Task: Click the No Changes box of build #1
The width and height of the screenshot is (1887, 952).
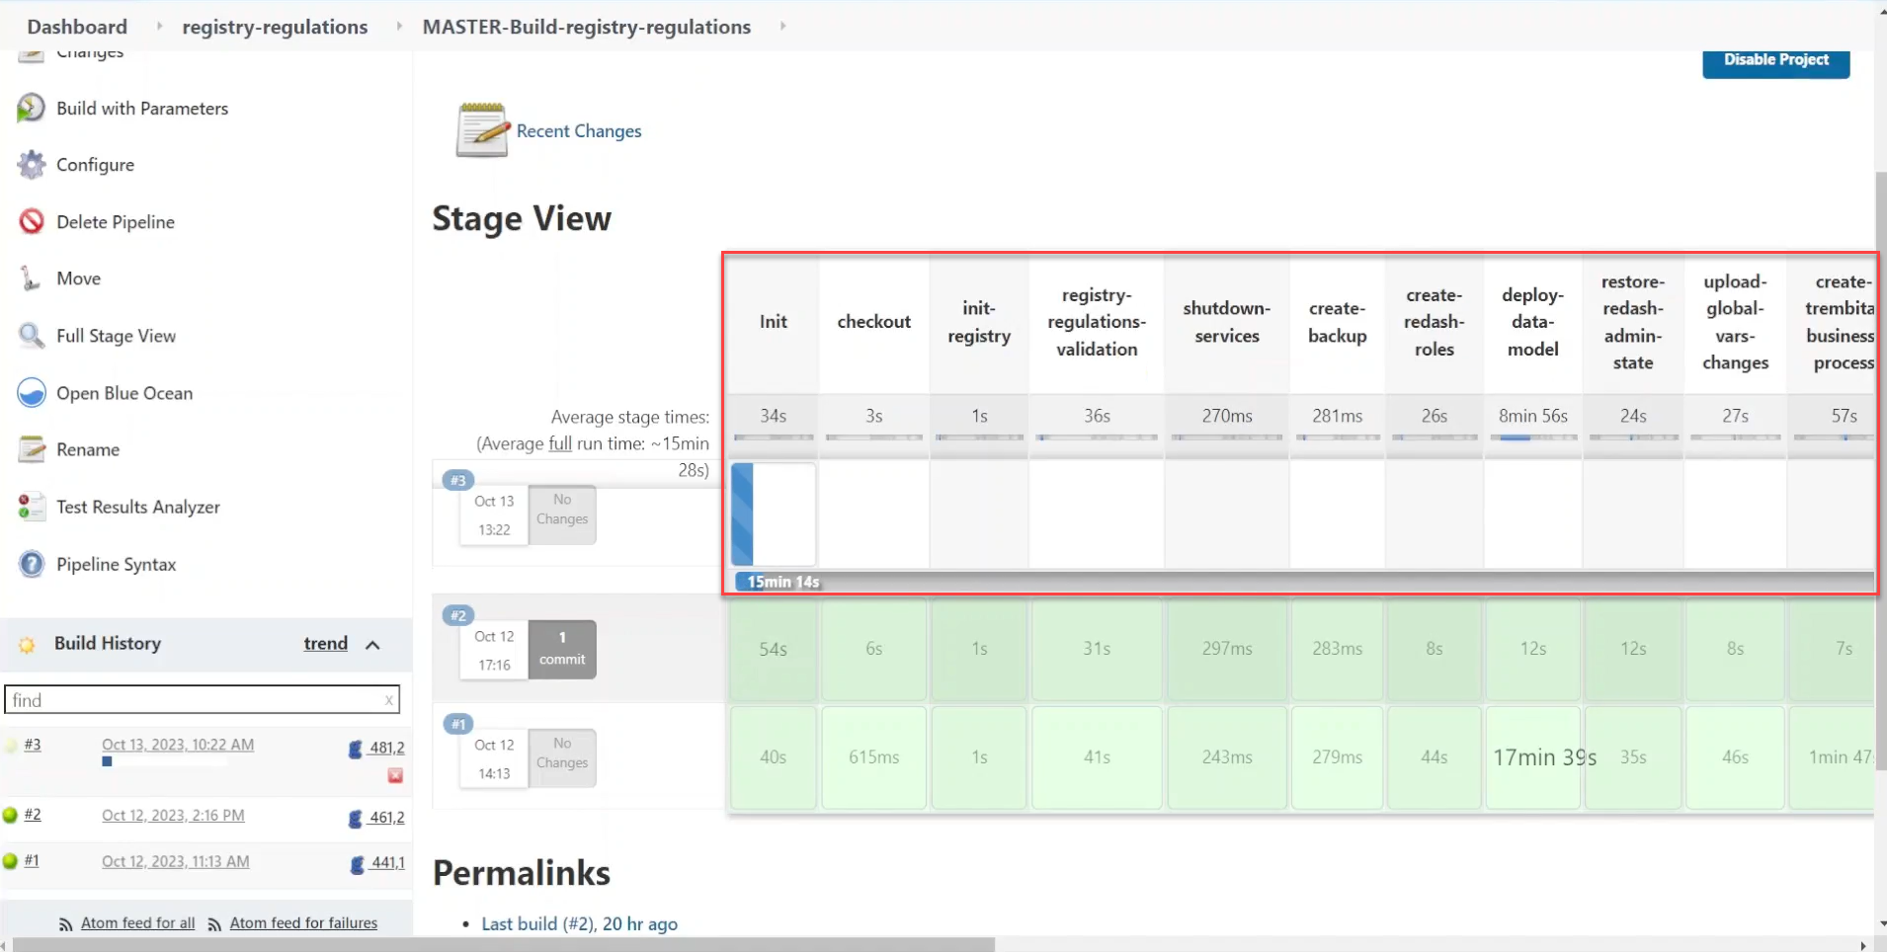Action: (x=562, y=757)
